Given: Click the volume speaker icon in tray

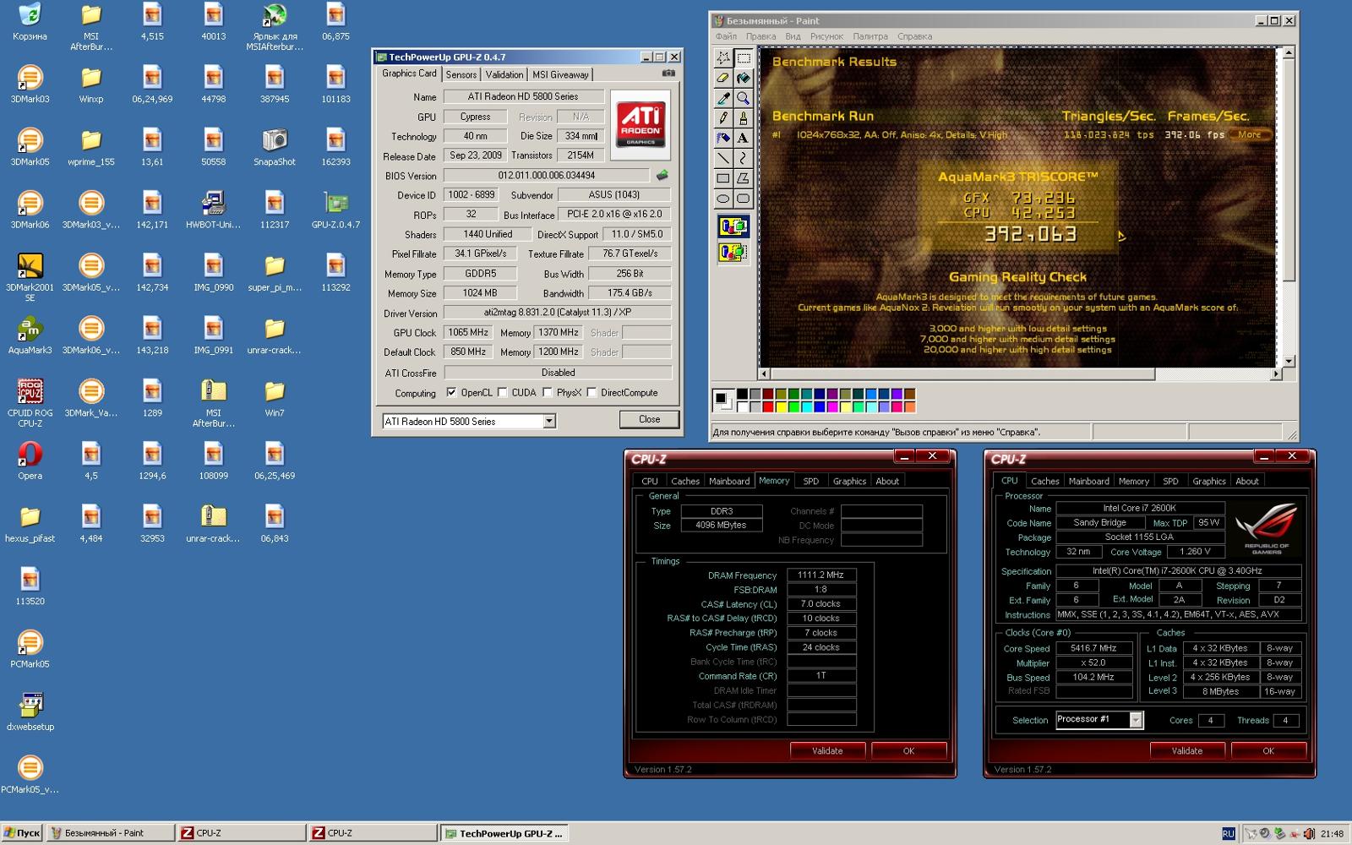Looking at the screenshot, I should coord(1309,833).
